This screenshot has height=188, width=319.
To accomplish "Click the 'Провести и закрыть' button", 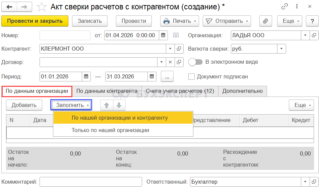I will pos(35,21).
